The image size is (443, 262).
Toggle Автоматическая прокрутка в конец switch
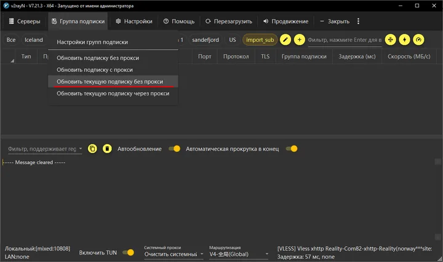[292, 149]
